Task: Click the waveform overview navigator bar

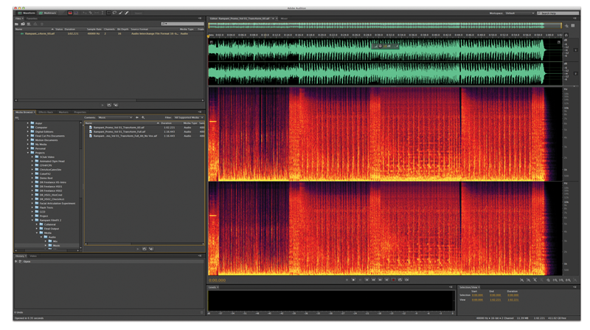Action: (x=384, y=26)
